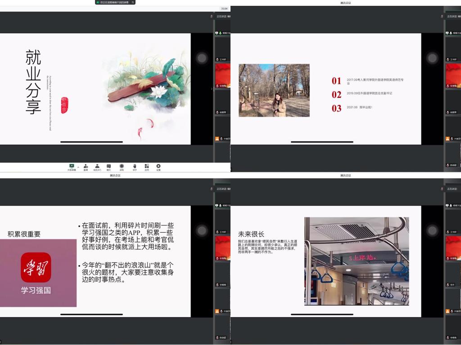Select the red-background participant video in bottom-right panel
The width and height of the screenshot is (461, 345).
pyautogui.click(x=453, y=247)
